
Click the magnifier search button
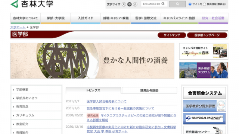coord(178,4)
